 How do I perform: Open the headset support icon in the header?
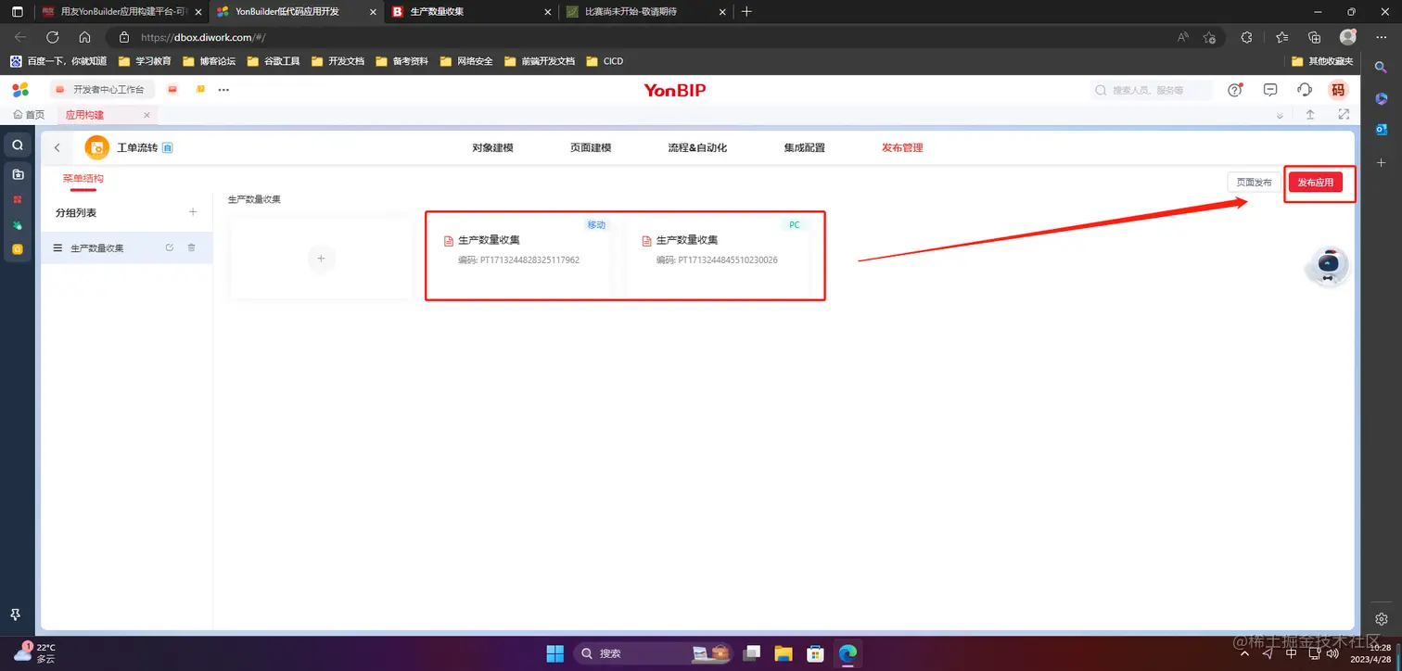[1305, 90]
